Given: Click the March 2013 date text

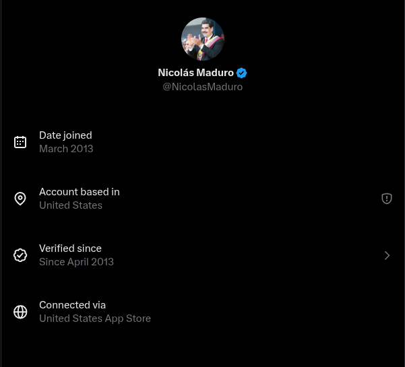Looking at the screenshot, I should (x=66, y=149).
